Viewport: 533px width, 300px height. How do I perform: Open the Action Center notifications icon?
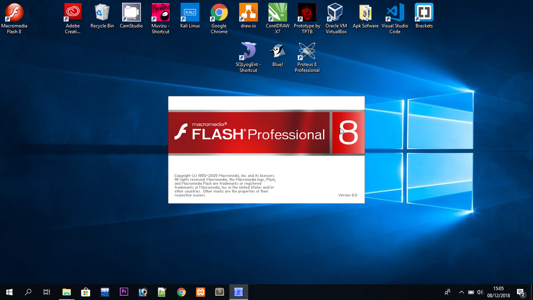point(521,292)
